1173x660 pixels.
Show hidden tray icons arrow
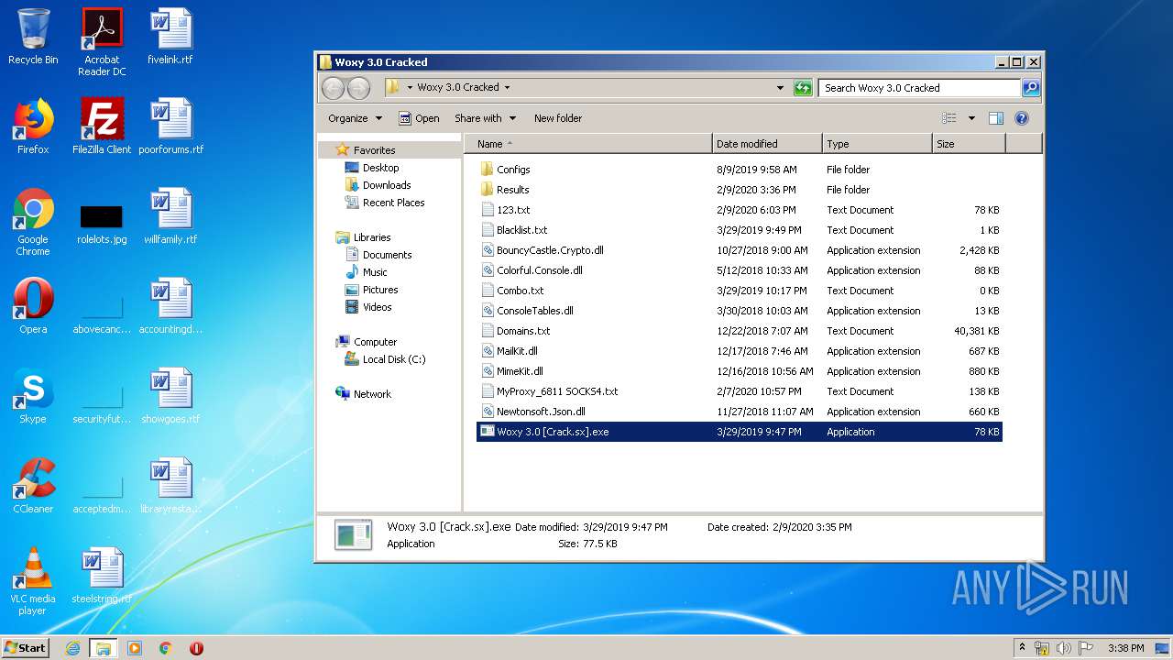point(1023,648)
